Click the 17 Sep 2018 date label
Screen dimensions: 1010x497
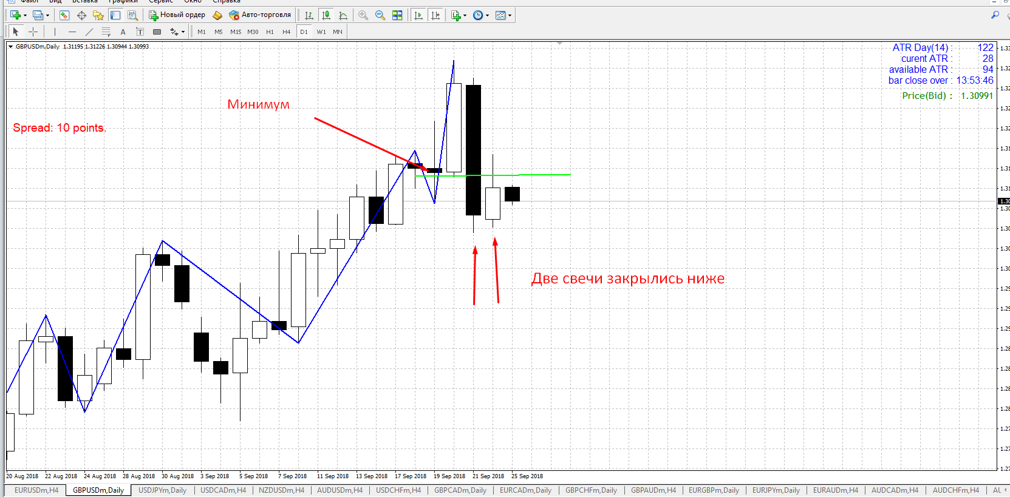[x=411, y=476]
